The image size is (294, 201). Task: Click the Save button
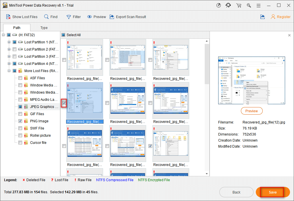coord(273,192)
